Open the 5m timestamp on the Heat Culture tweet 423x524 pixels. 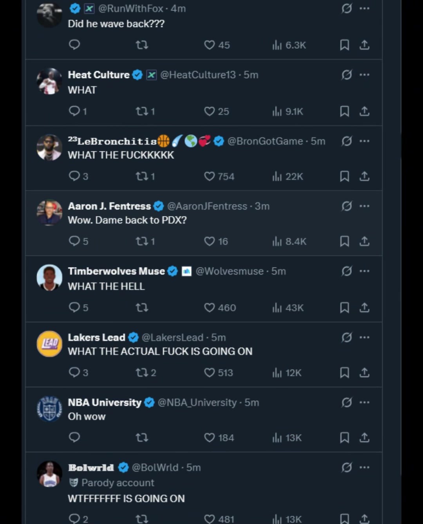(x=251, y=75)
